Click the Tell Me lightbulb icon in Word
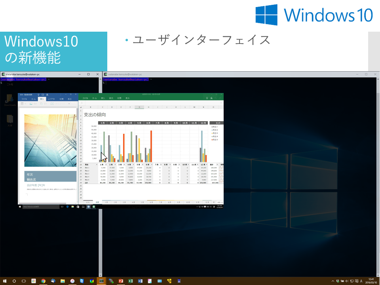The image size is (380, 285). click(38, 95)
